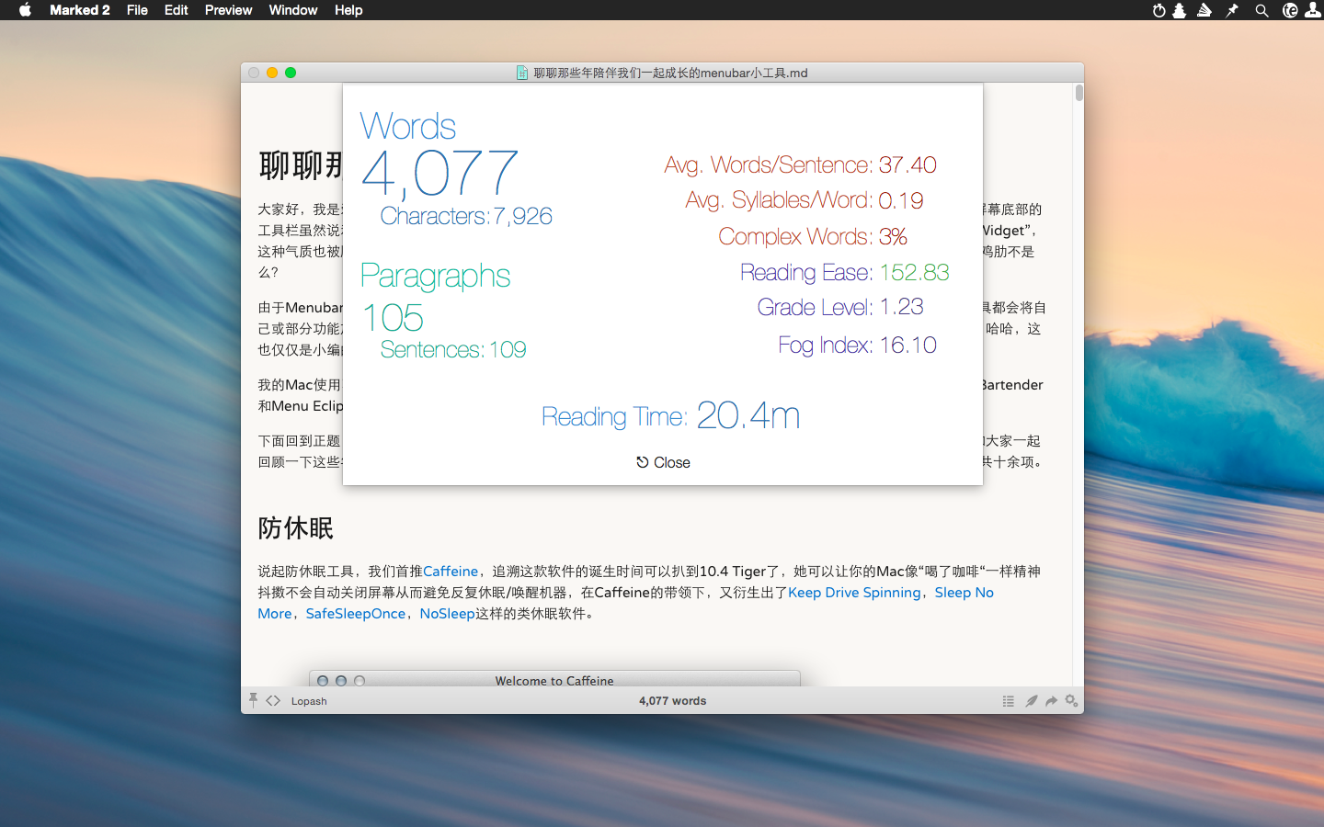Viewport: 1324px width, 827px height.
Task: Click Avg. Syllables/Word: 0.19
Action: pyautogui.click(x=805, y=200)
